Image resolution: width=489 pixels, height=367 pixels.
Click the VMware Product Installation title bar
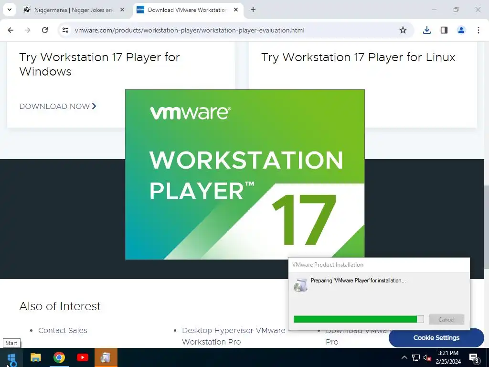[379, 265]
